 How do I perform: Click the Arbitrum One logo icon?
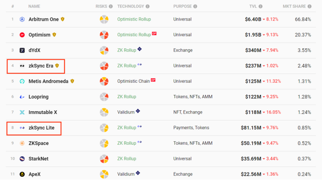[22, 19]
